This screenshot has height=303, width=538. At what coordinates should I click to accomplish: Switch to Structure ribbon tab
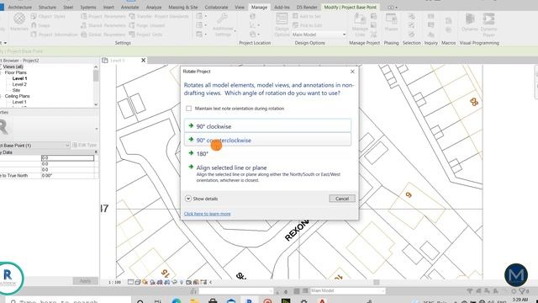click(47, 8)
